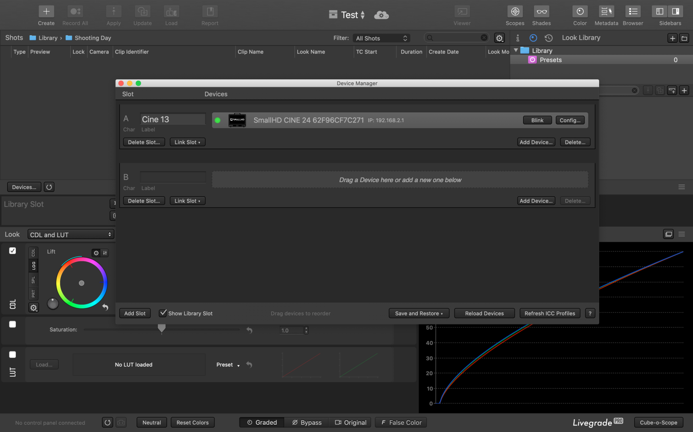The image size is (693, 432).
Task: Click the Shades glasses icon
Action: pos(541,12)
